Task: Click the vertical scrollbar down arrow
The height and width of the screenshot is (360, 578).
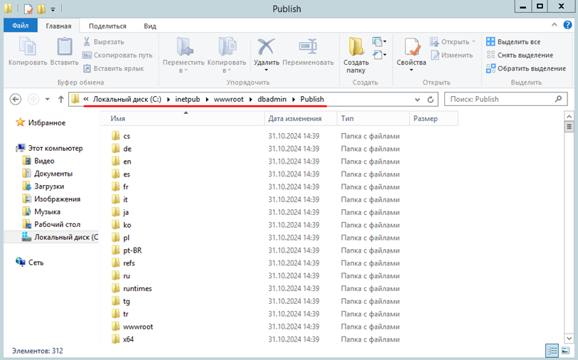Action: click(569, 338)
